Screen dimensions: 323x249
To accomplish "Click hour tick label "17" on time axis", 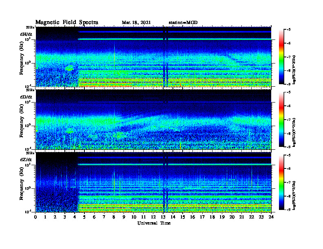I will tap(202, 217).
